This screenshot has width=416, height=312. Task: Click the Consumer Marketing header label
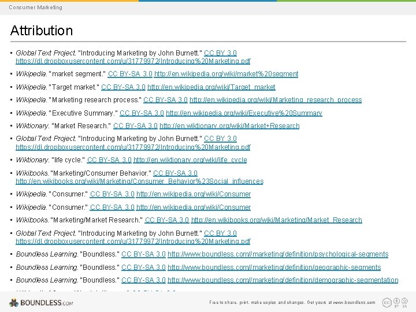point(36,7)
